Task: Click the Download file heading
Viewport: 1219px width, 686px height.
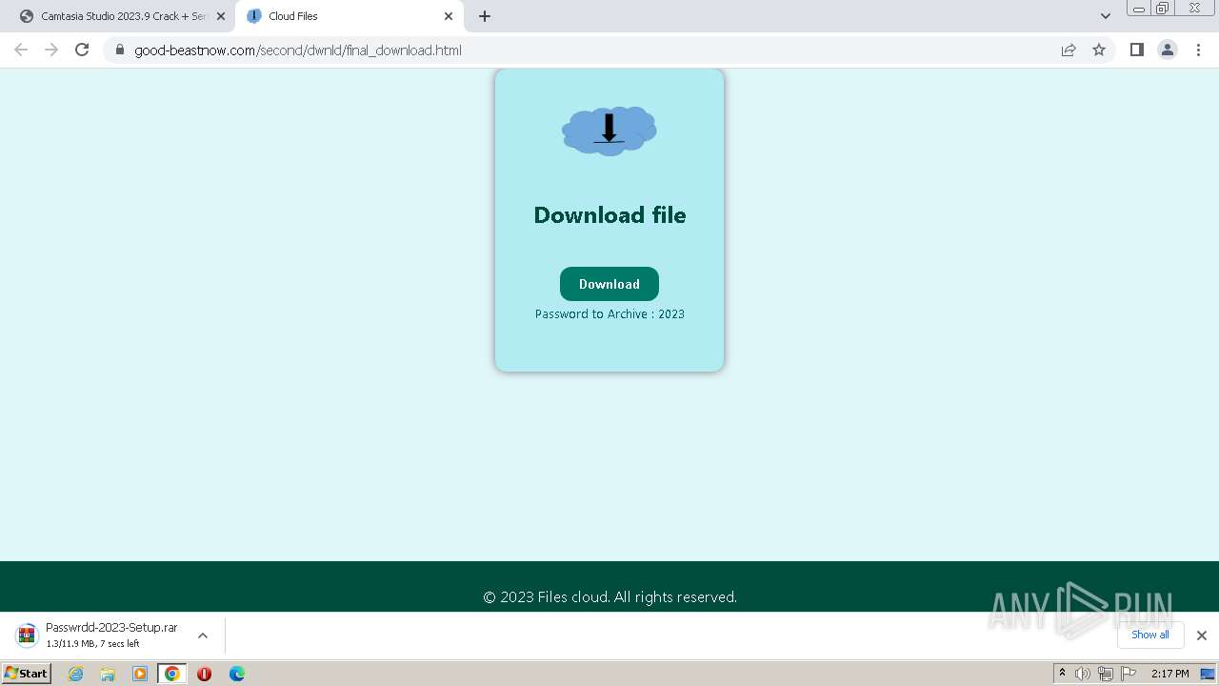Action: pyautogui.click(x=609, y=215)
